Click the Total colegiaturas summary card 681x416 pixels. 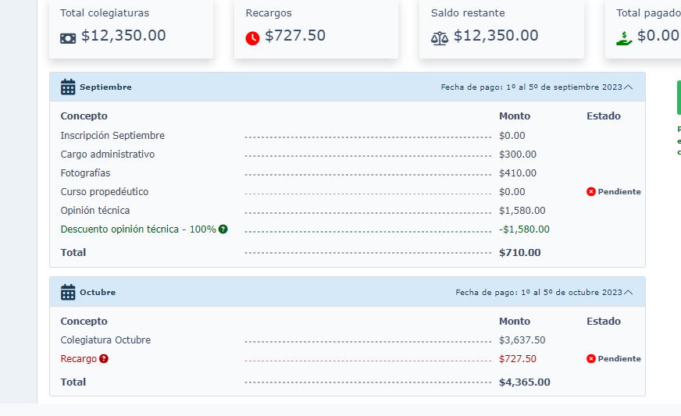(x=131, y=29)
